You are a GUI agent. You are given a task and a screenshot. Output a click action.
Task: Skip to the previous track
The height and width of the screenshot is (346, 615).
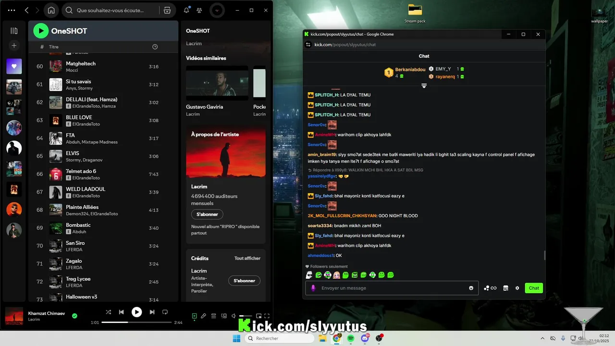(x=122, y=312)
